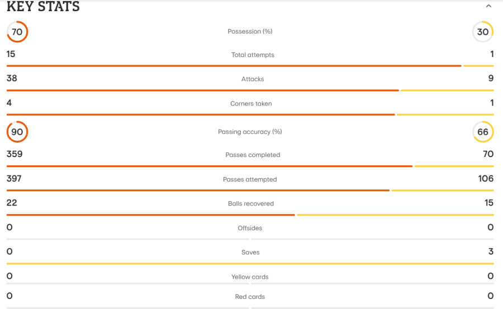This screenshot has width=503, height=309.
Task: Select the Possession (%) label
Action: click(x=250, y=31)
